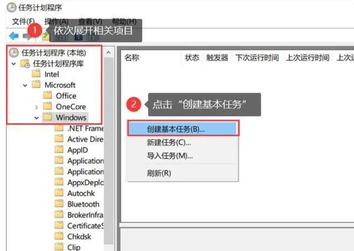Image resolution: width=354 pixels, height=251 pixels.
Task: Sort by the 名称 column header
Action: (132, 58)
